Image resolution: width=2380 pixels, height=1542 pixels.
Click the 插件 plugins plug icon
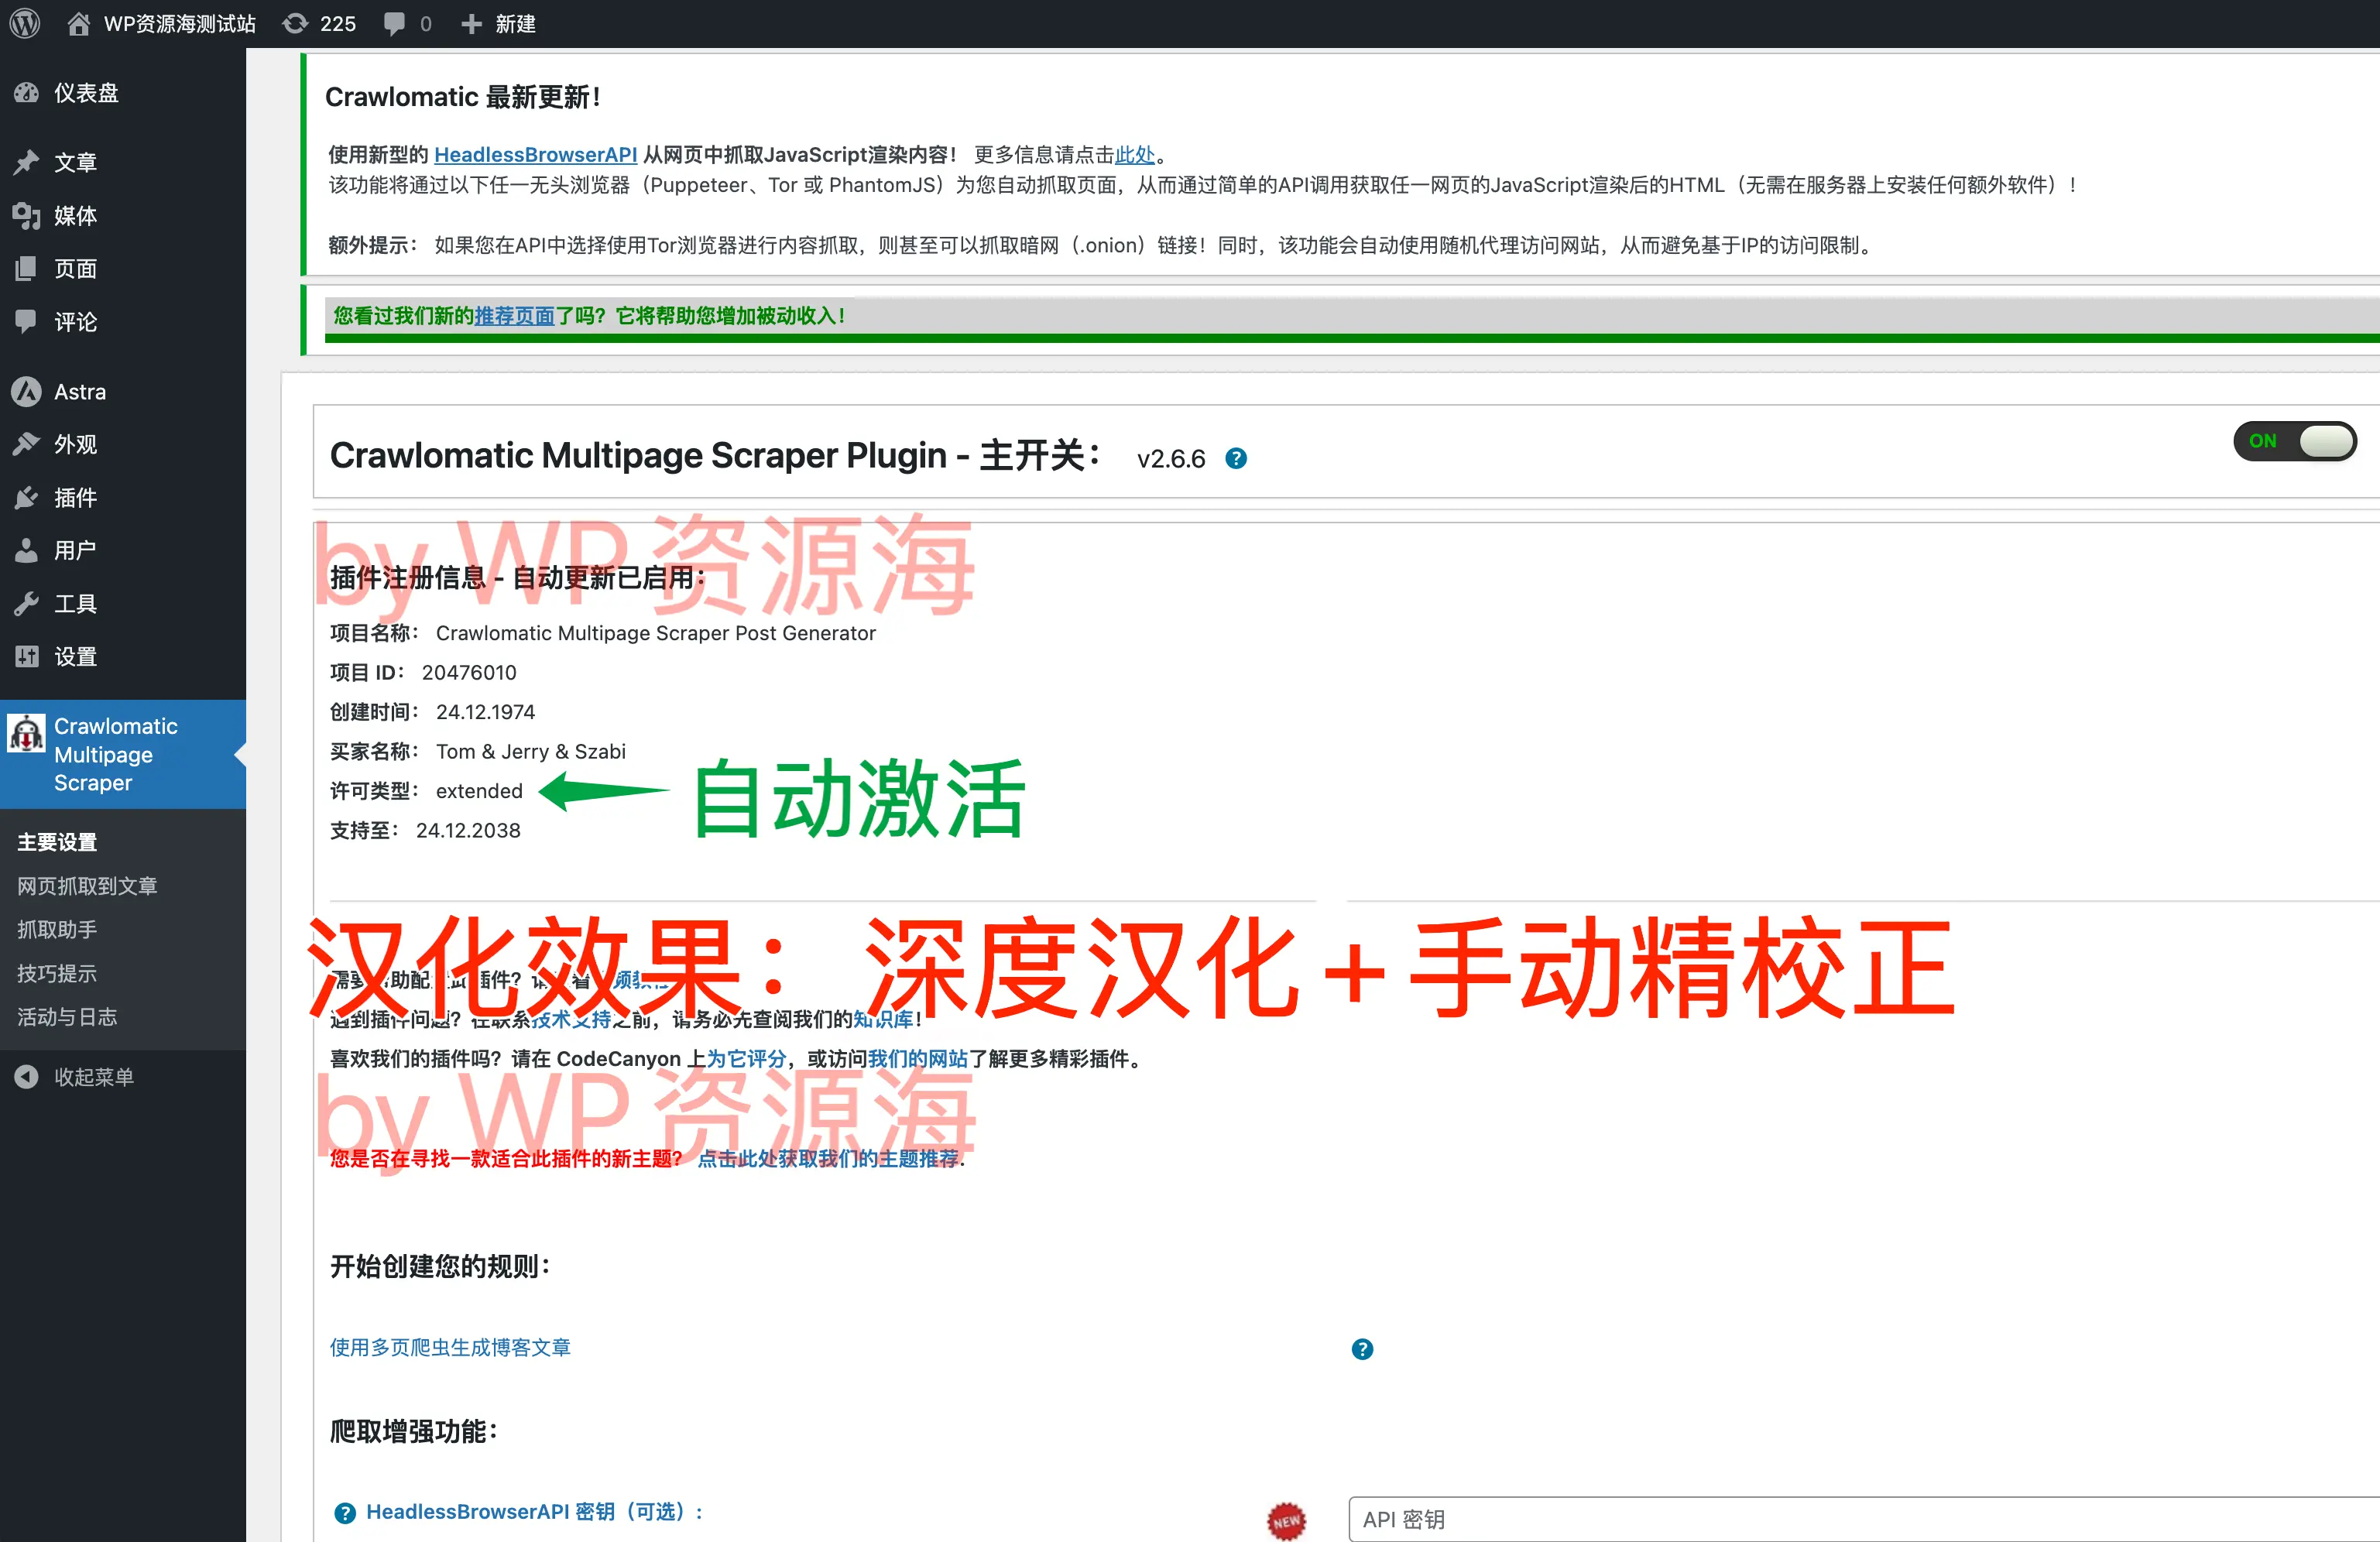point(26,497)
